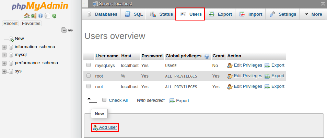Click the Log out door icon
This screenshot has height=138, width=327.
pyautogui.click(x=33, y=16)
